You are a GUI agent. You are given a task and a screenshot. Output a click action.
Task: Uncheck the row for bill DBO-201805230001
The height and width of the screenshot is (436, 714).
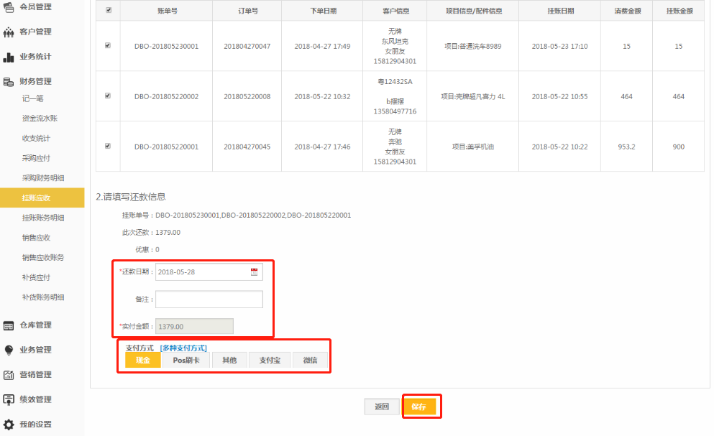tap(108, 45)
